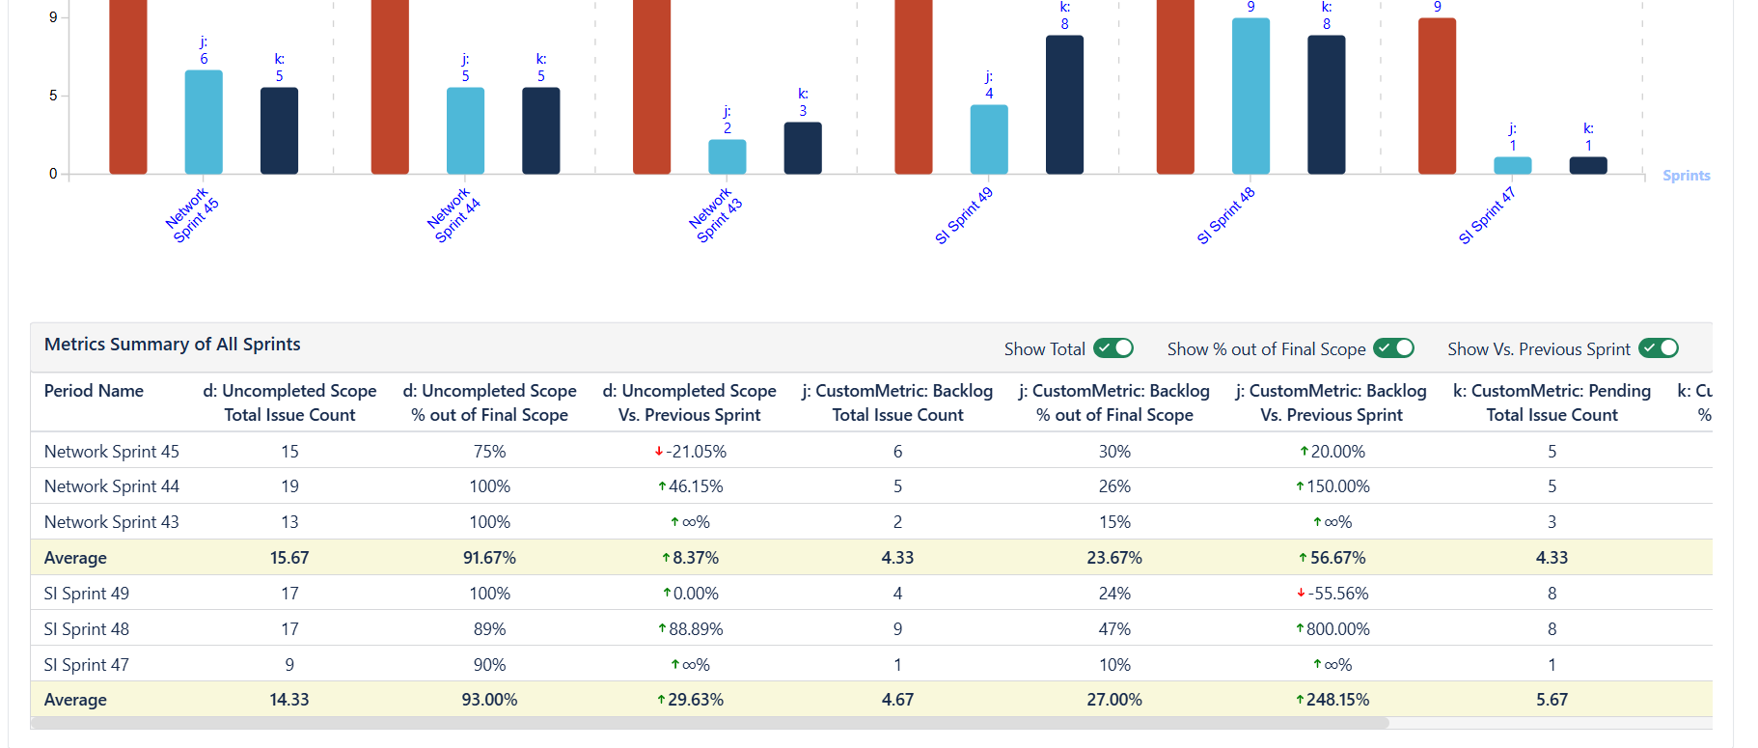Click the red decrease arrow beside -21.05%
The image size is (1758, 748).
660,451
